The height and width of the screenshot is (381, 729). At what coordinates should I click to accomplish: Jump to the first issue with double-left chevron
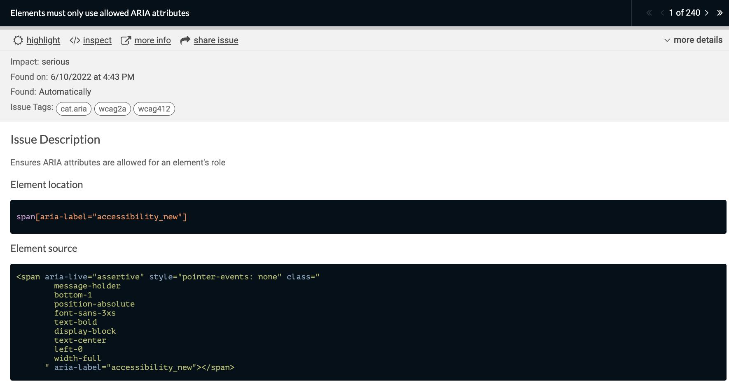click(649, 13)
